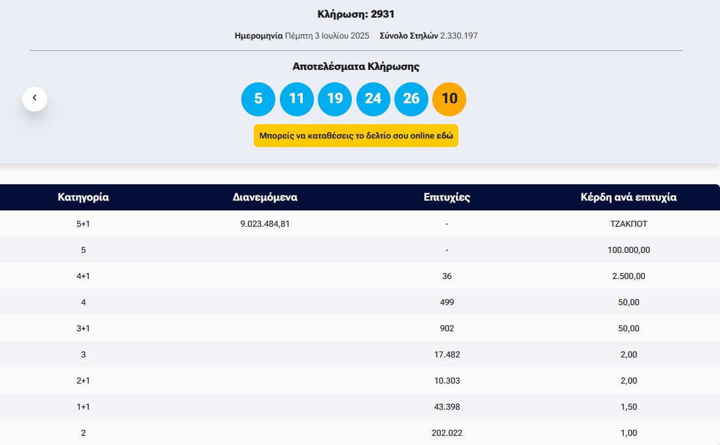
Task: Click the previous draw arrow button
Action: pos(35,99)
